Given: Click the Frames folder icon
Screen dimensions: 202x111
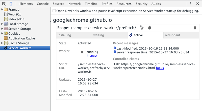Looking at the screenshot, I should tap(6, 9).
